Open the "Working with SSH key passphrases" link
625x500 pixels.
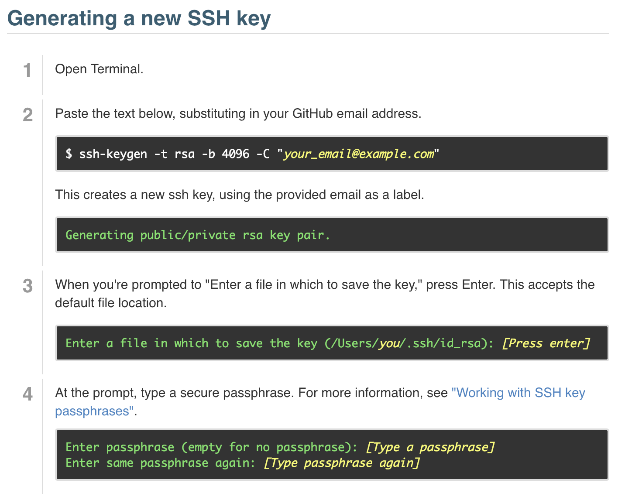point(518,393)
